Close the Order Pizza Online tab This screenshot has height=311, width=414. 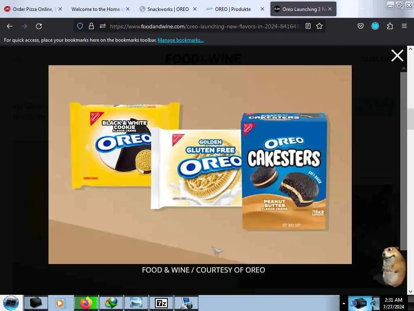[x=61, y=9]
